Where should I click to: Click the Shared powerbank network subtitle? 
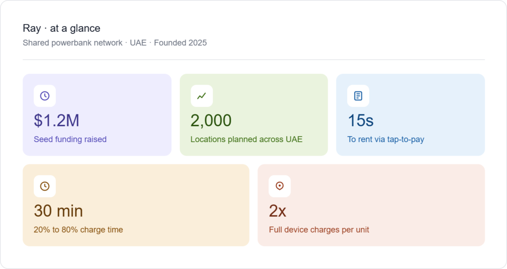pyautogui.click(x=72, y=43)
